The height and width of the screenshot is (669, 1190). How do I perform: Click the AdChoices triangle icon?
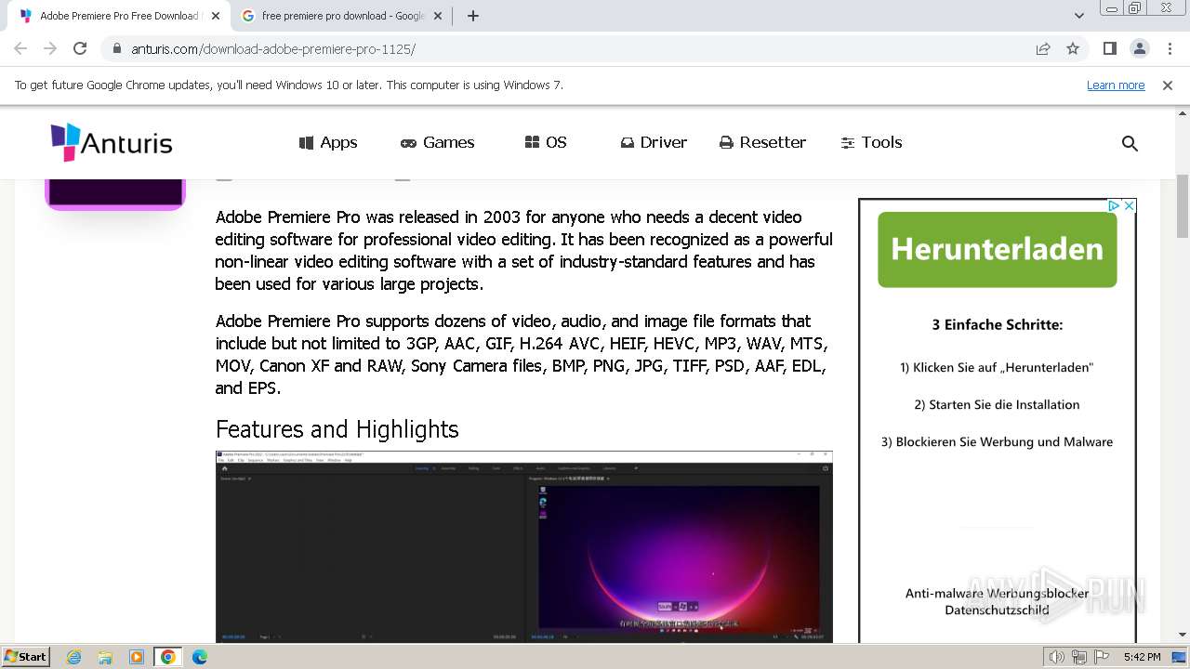point(1114,205)
